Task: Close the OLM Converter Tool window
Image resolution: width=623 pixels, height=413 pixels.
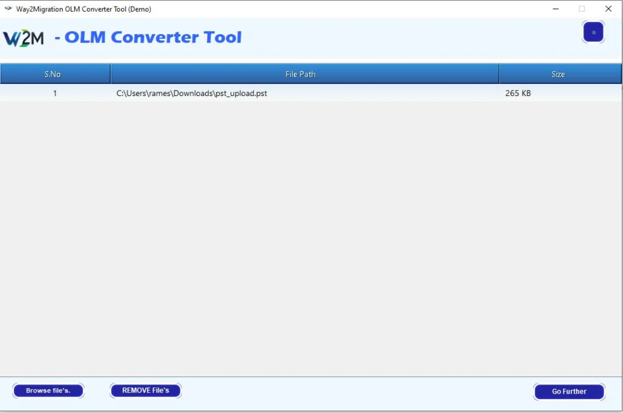Action: pos(608,9)
